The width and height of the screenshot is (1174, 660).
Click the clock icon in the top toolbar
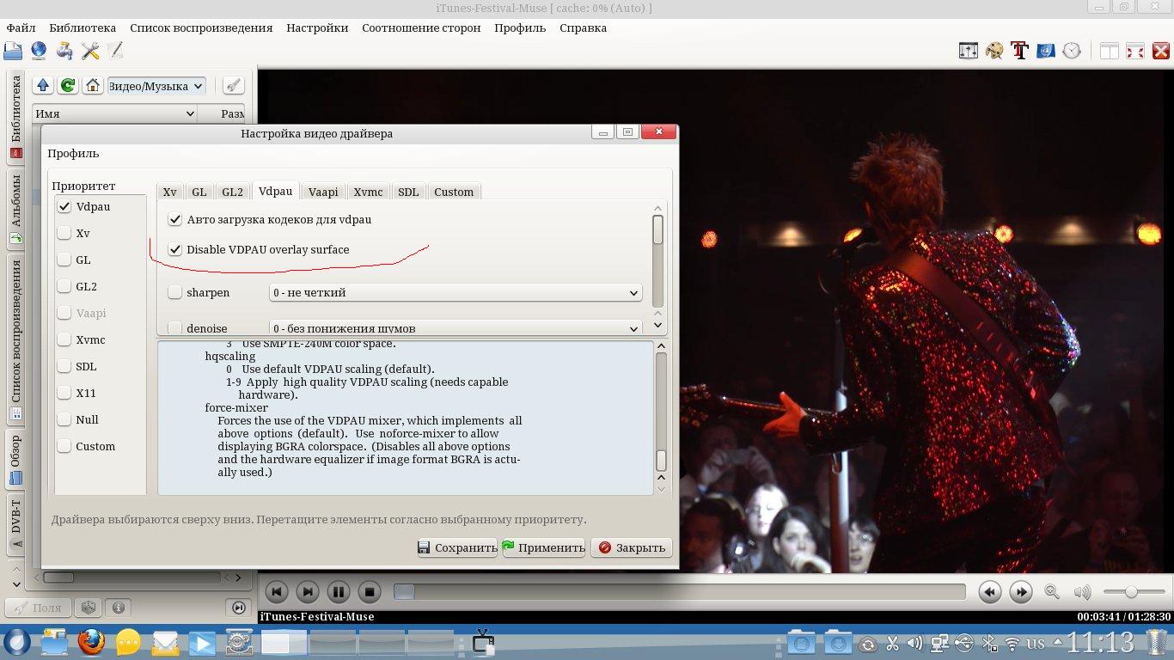click(1072, 51)
